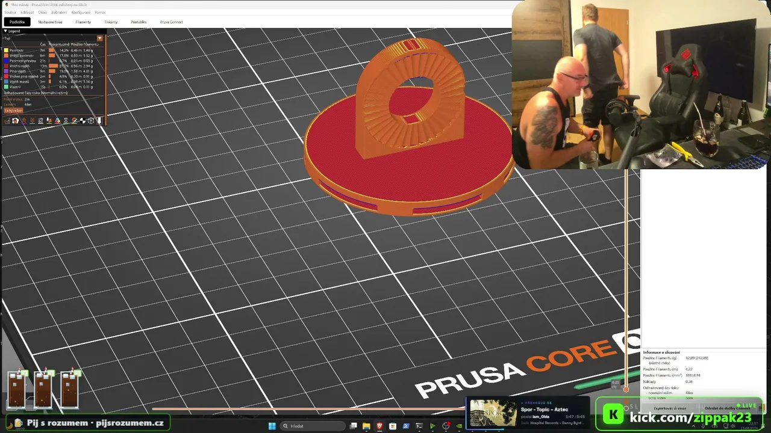Open Task View on the taskbar
The height and width of the screenshot is (433, 771).
[354, 426]
